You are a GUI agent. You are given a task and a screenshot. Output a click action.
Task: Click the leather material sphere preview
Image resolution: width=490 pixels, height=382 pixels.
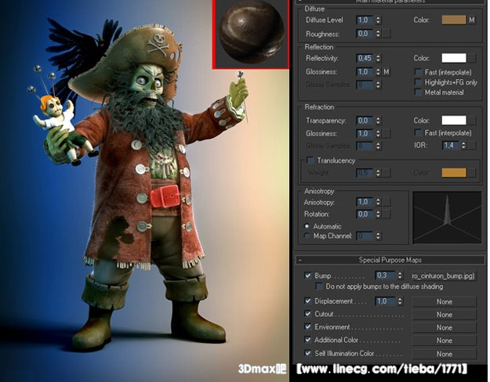pos(251,33)
